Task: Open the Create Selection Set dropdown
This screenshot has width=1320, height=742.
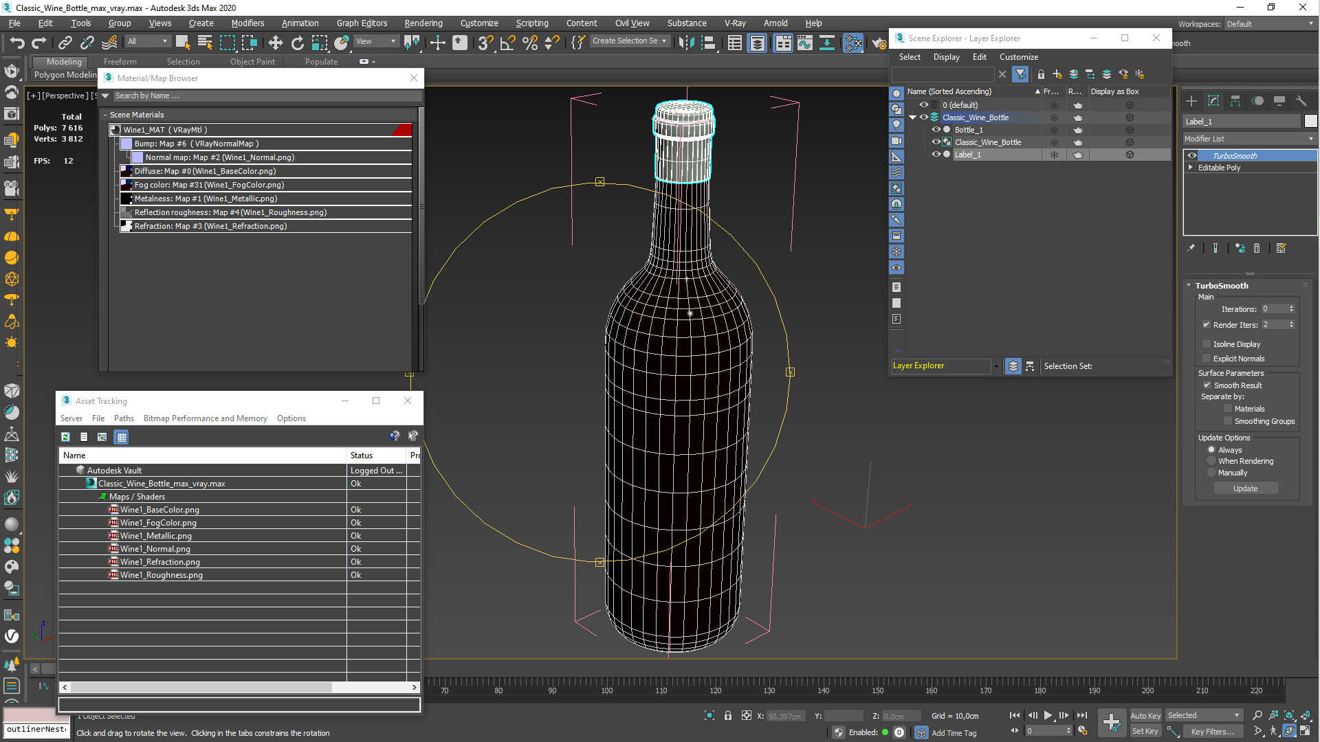Action: (x=630, y=41)
